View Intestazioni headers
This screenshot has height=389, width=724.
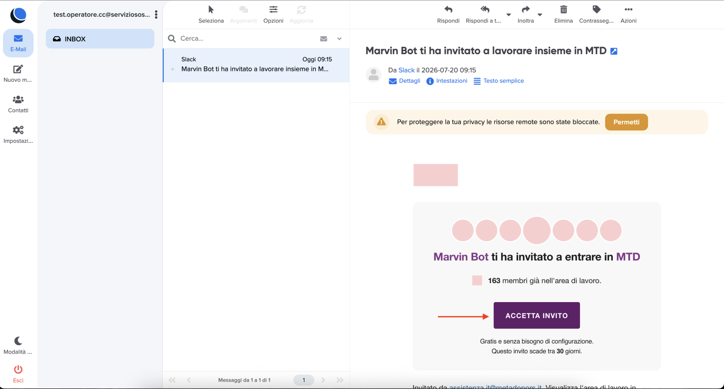tap(447, 81)
